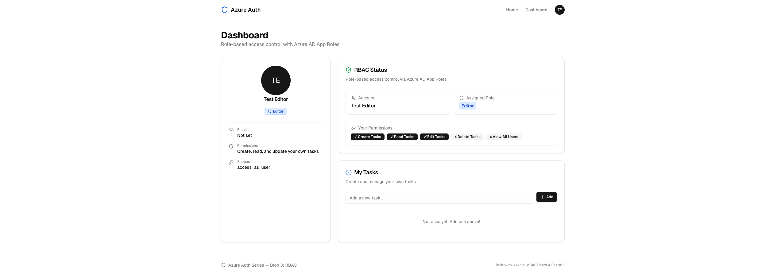781x278 pixels.
Task: Click the green shield icon beside RBAC Status
Action: coord(349,70)
